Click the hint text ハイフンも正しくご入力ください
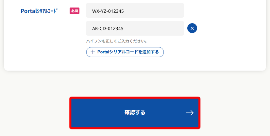The image size is (270, 136). (x=116, y=42)
